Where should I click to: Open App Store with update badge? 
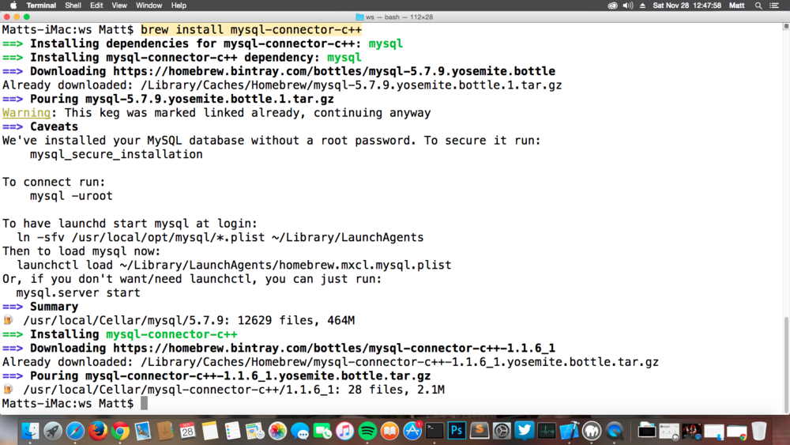[x=412, y=431]
